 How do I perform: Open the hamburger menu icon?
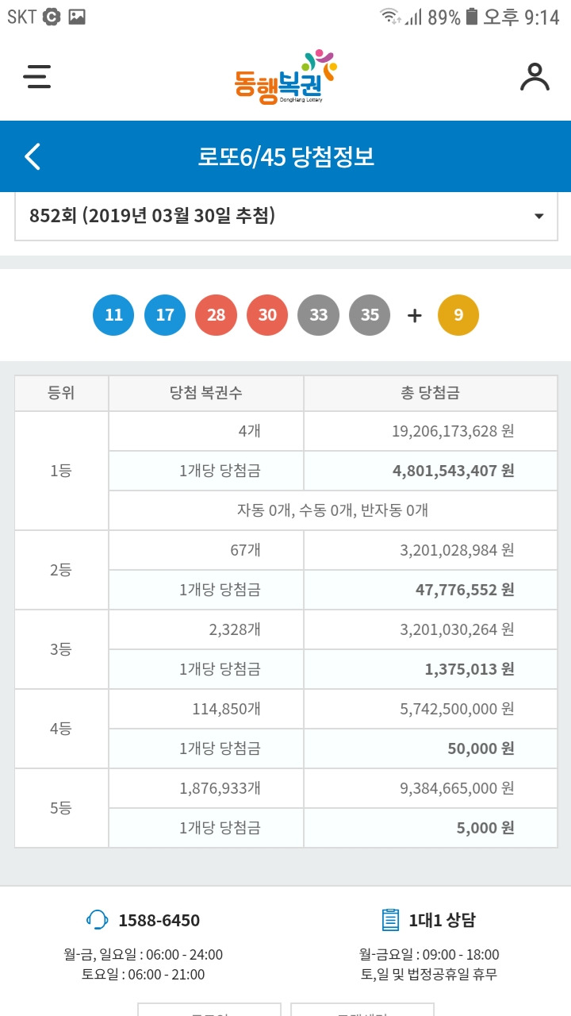coord(37,76)
